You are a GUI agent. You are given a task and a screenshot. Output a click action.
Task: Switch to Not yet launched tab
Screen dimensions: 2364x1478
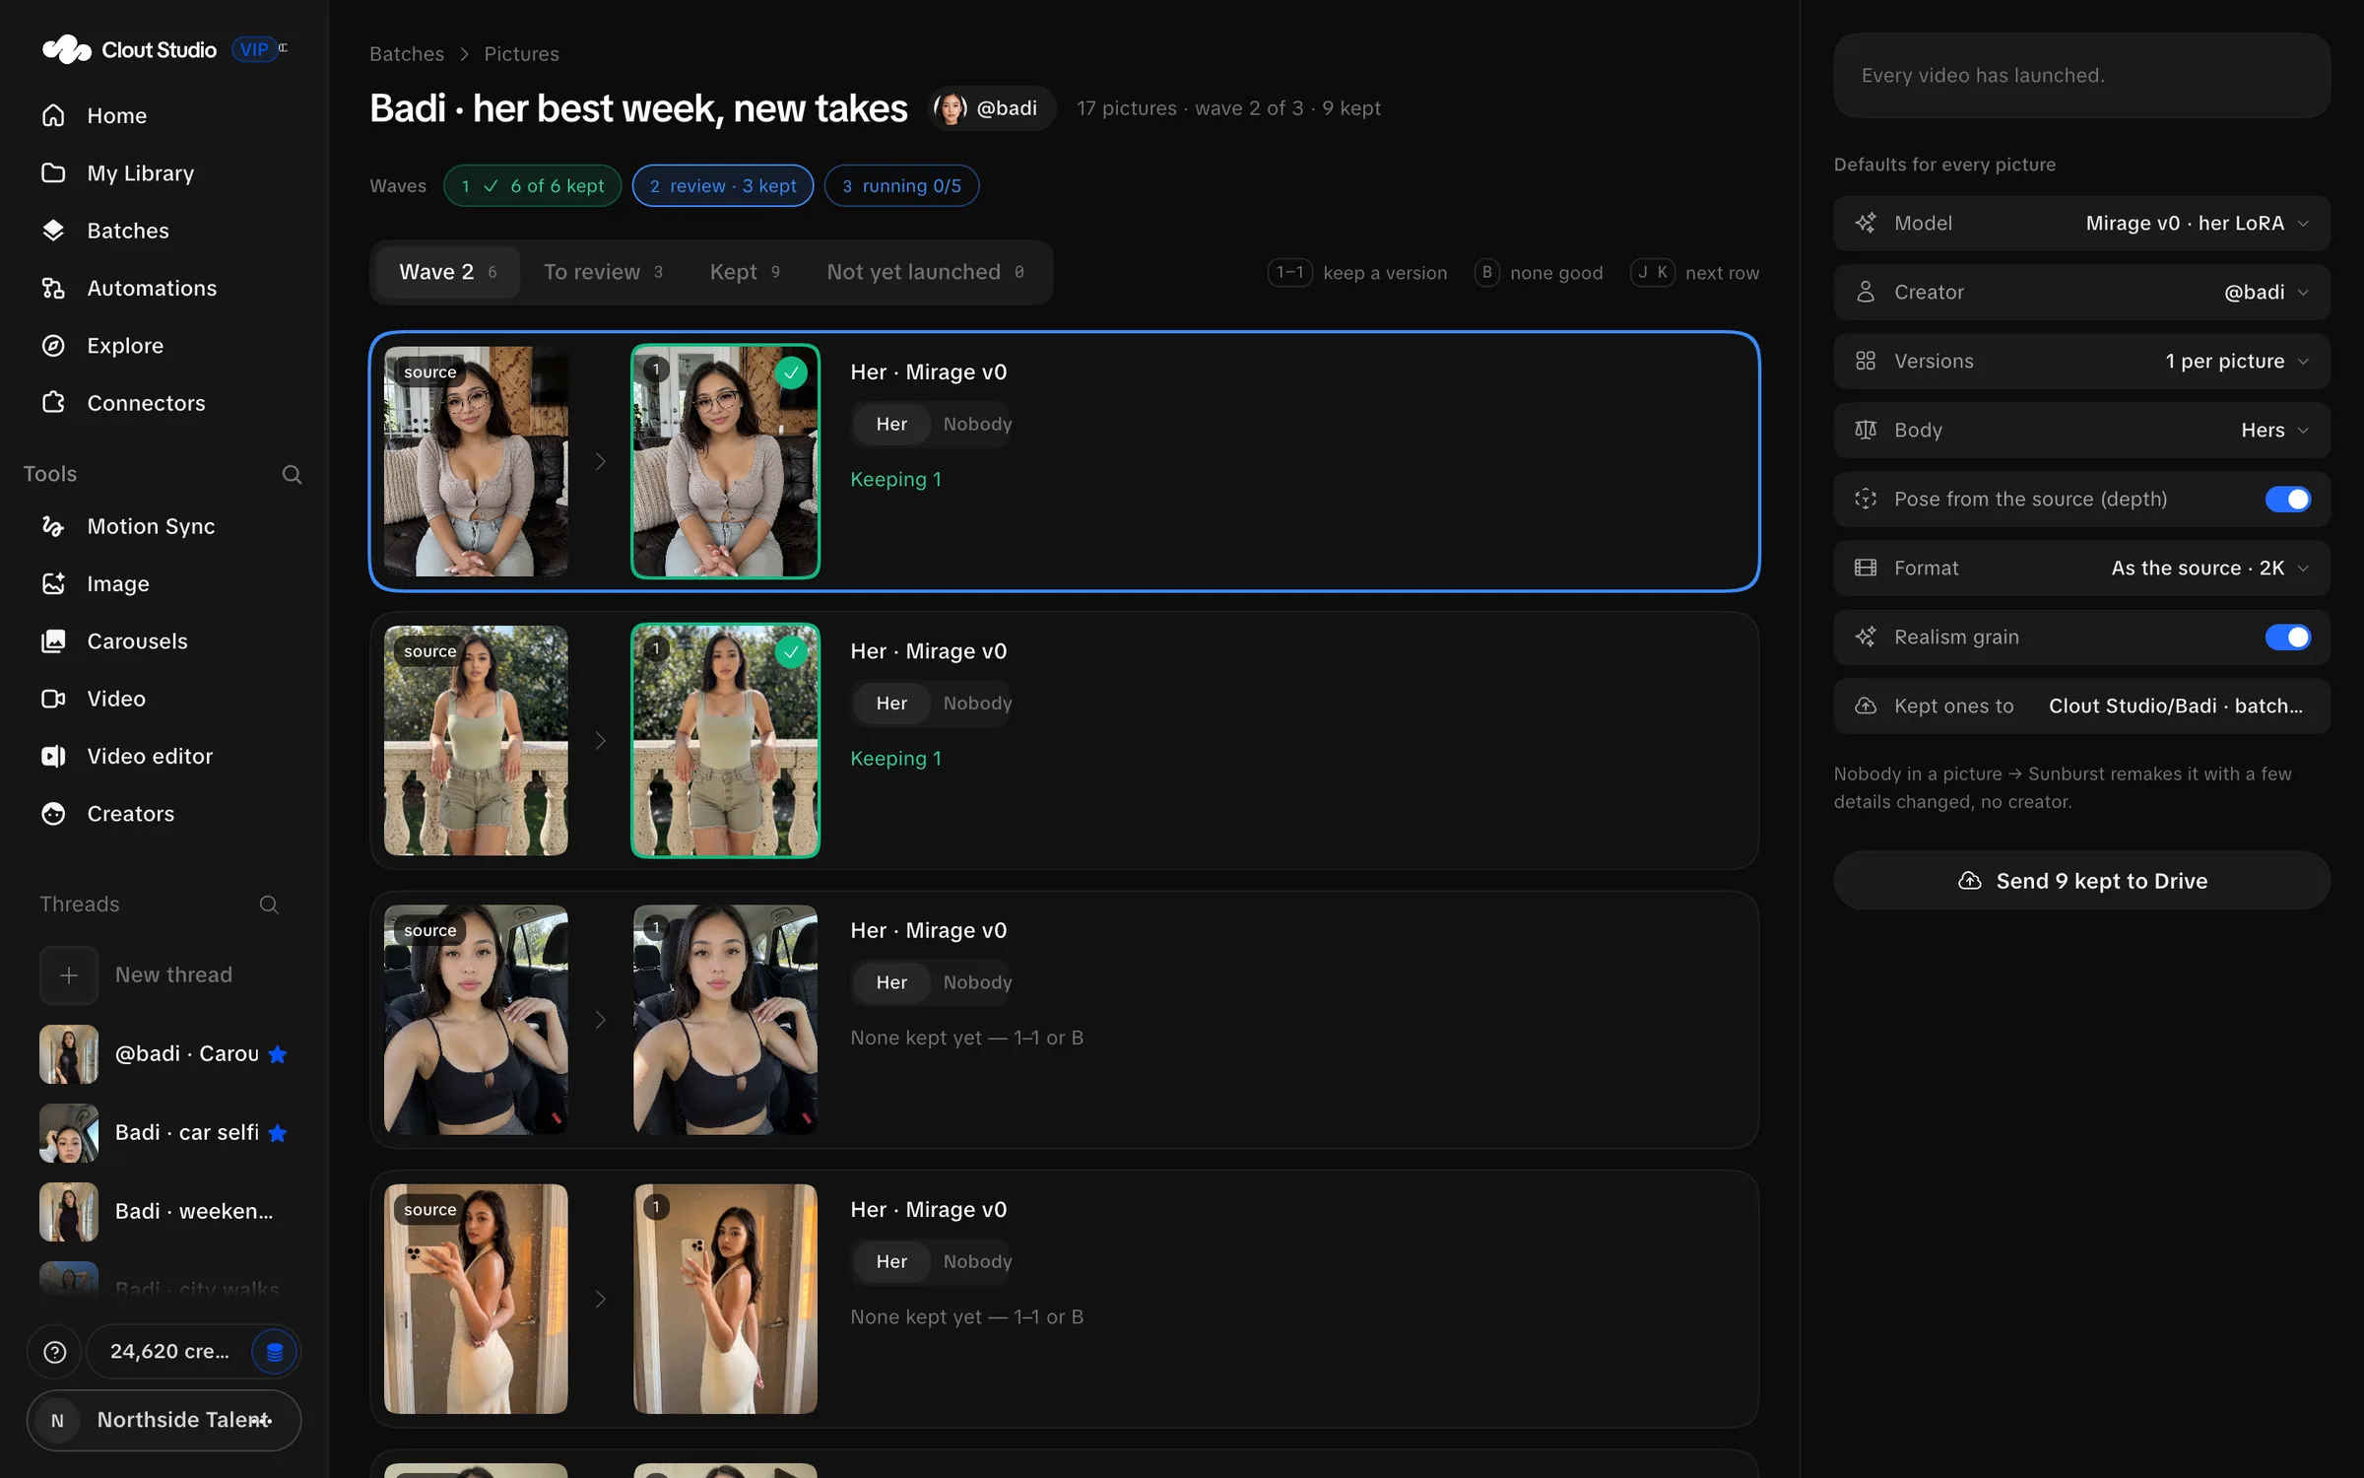pos(926,272)
